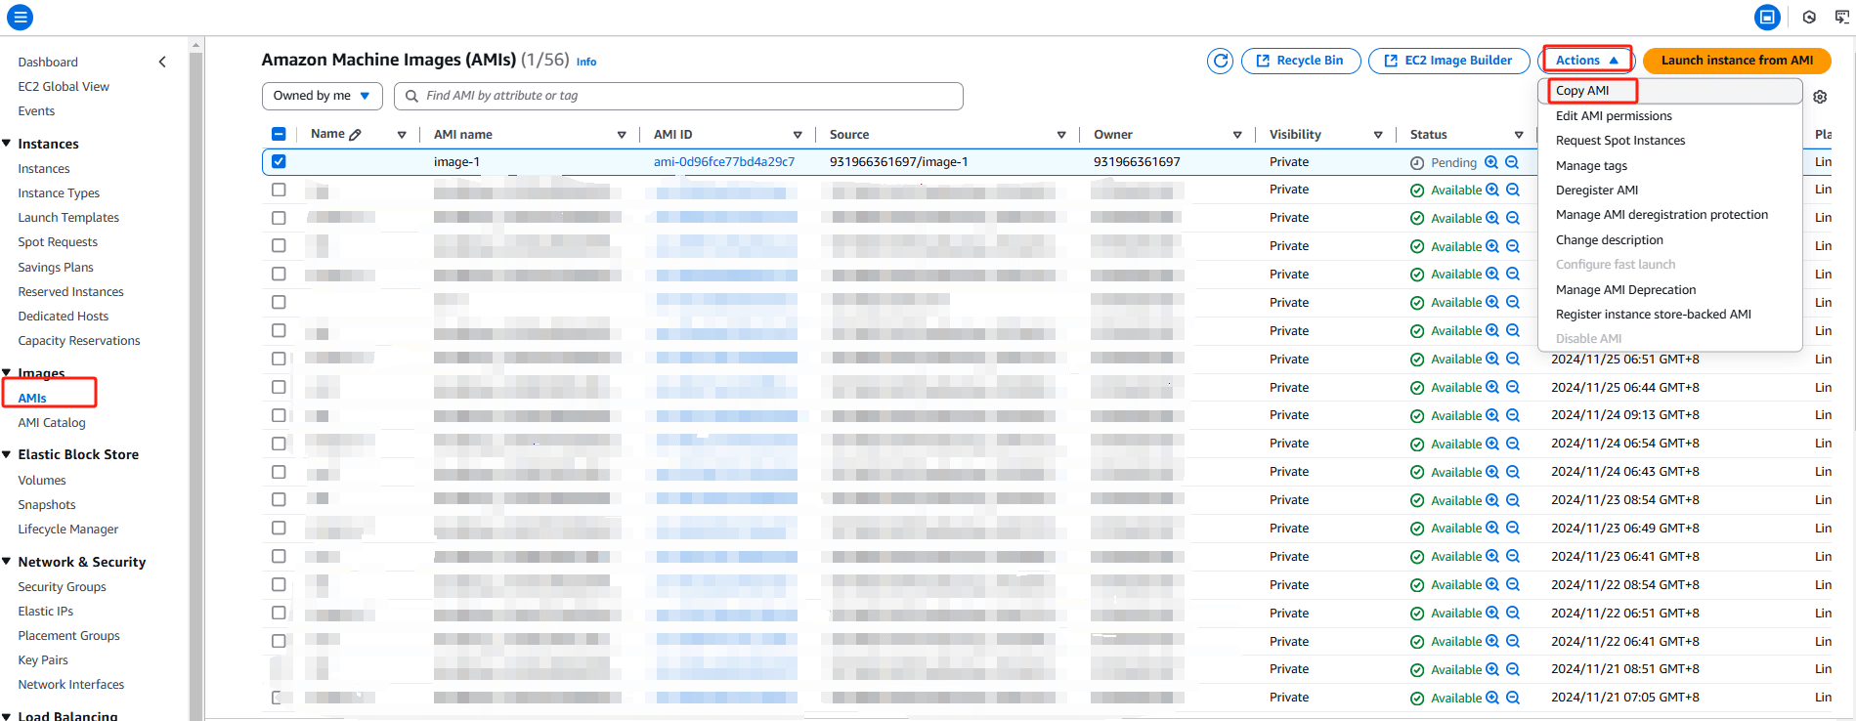This screenshot has width=1856, height=721.
Task: Click the pencil edit icon beside Name column
Action: (x=355, y=135)
